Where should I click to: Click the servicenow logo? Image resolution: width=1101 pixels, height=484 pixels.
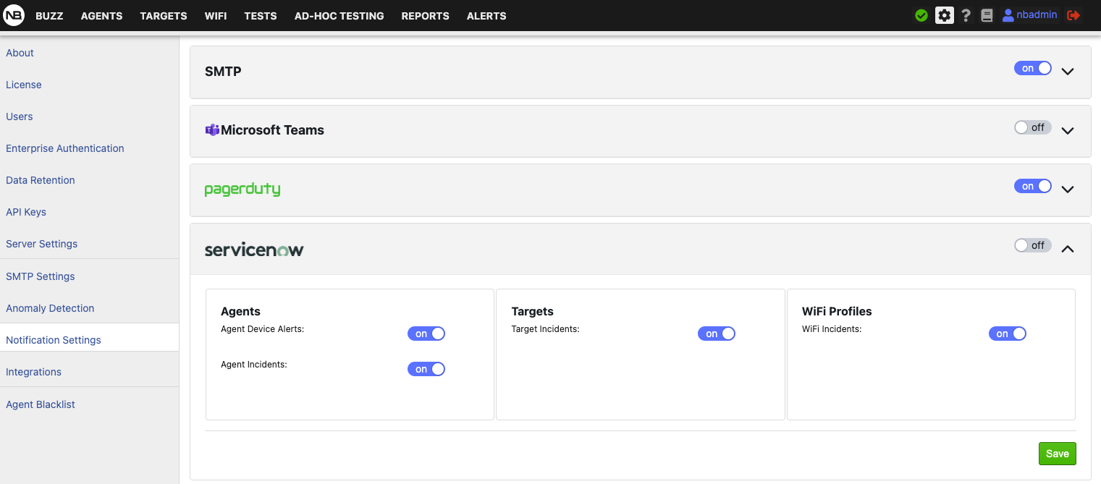254,250
